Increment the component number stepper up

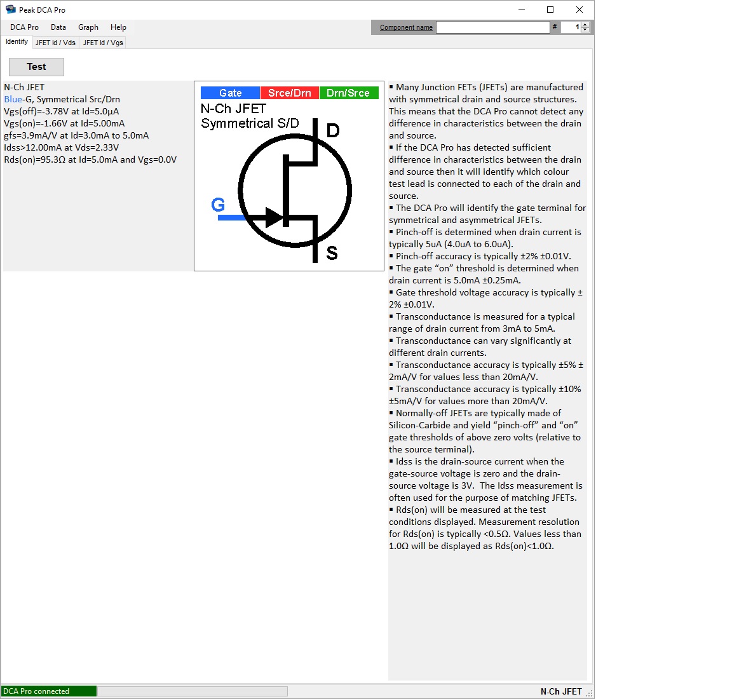pyautogui.click(x=585, y=24)
